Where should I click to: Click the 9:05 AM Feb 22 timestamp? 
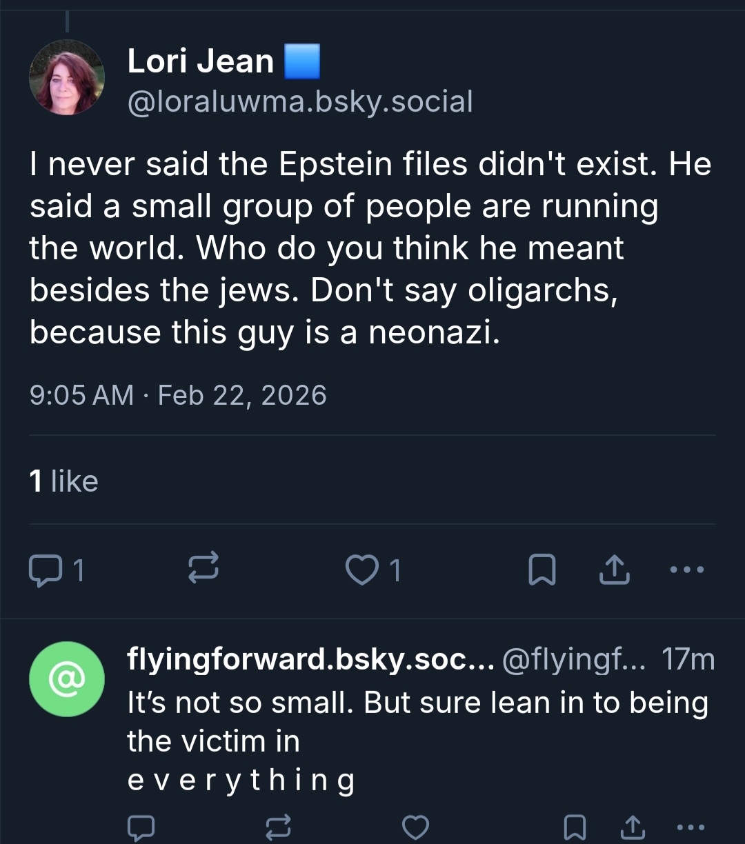point(178,395)
